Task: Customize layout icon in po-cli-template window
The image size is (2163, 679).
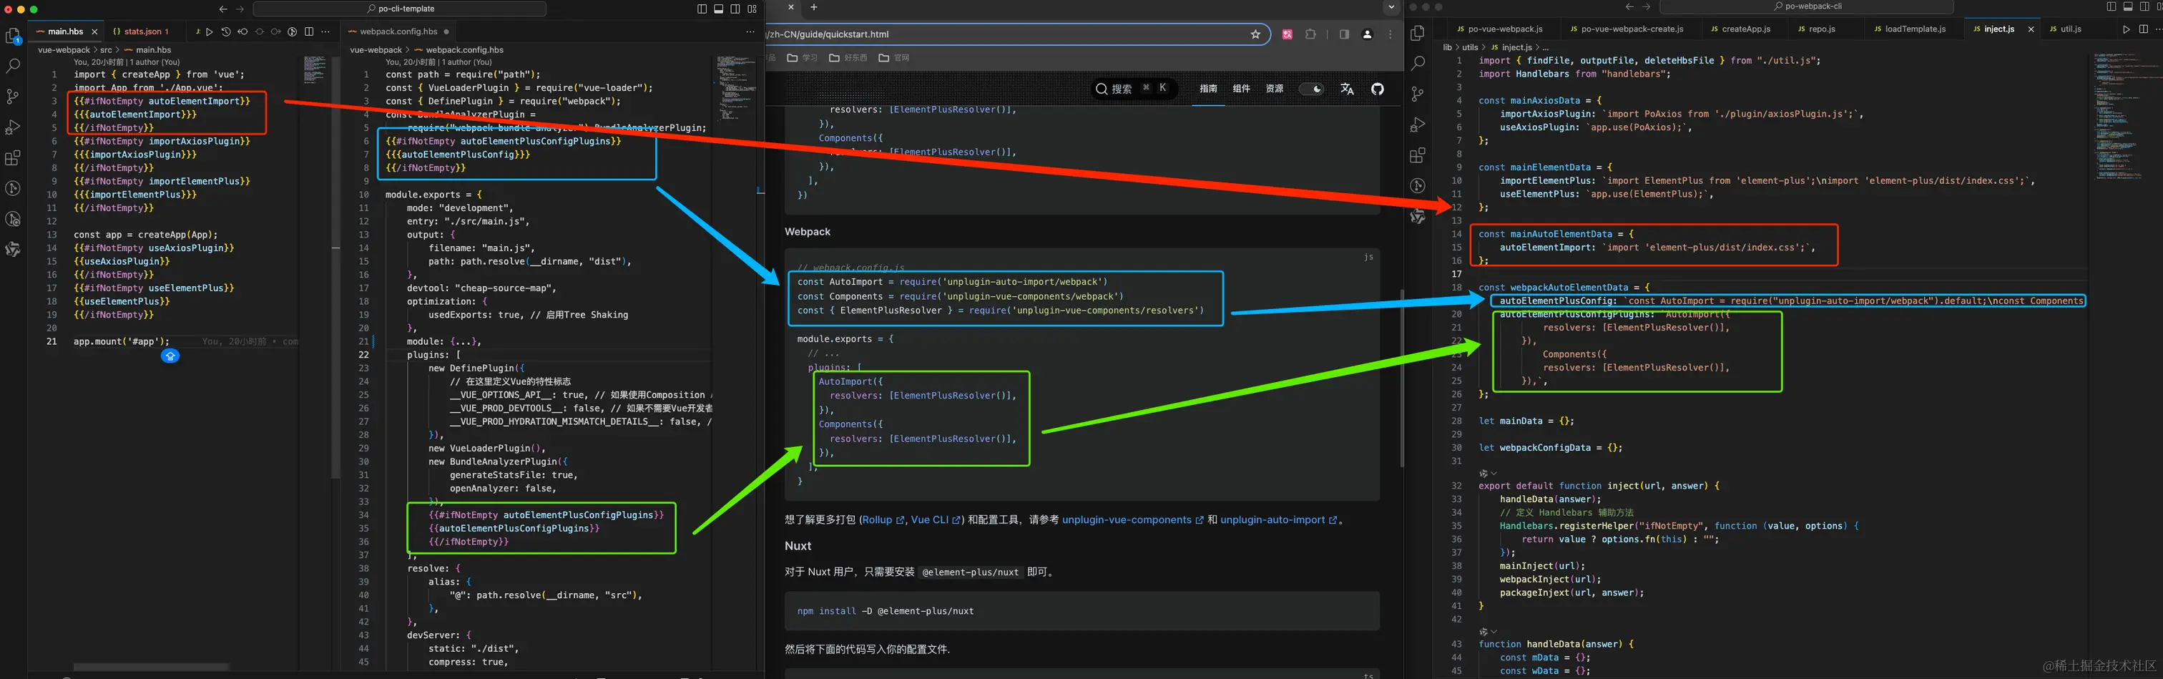Action: [x=752, y=9]
